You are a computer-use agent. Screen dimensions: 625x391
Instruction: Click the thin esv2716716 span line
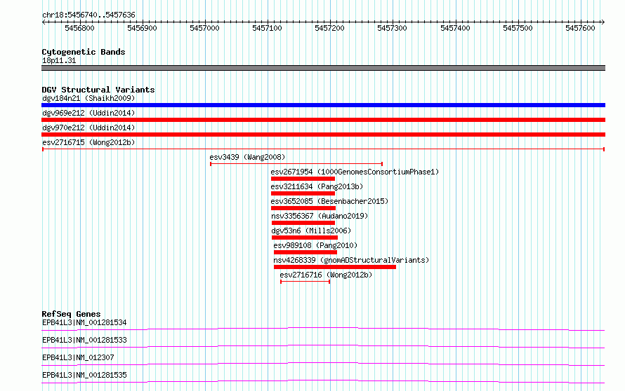[x=305, y=282]
